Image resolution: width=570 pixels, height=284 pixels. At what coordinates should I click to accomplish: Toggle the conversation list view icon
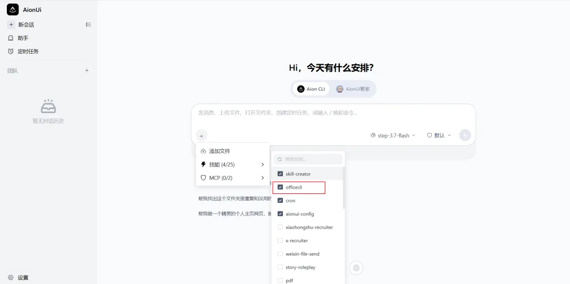click(x=88, y=25)
